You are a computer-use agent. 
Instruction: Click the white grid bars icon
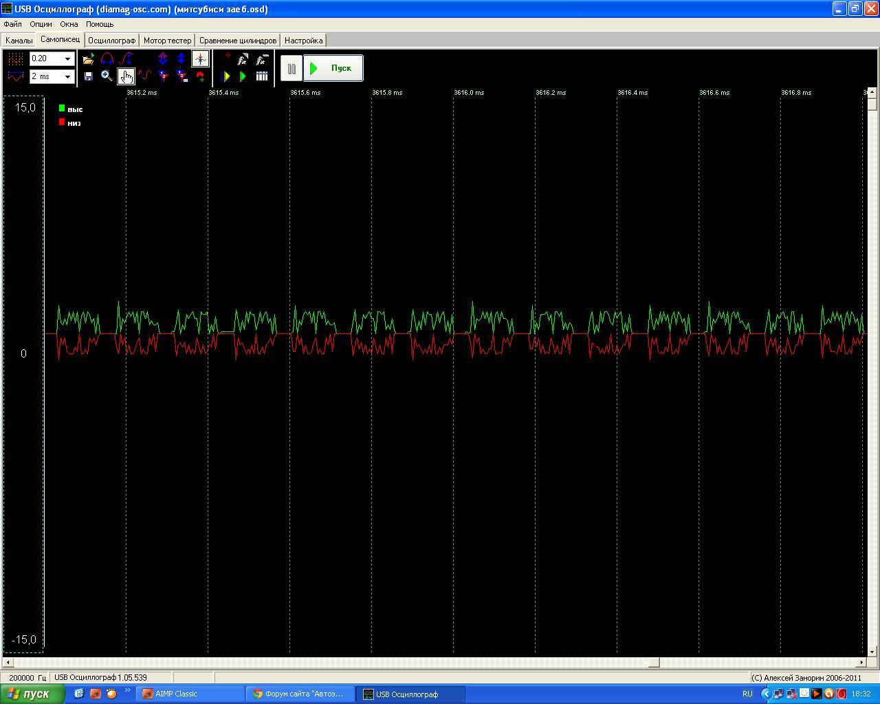(262, 76)
